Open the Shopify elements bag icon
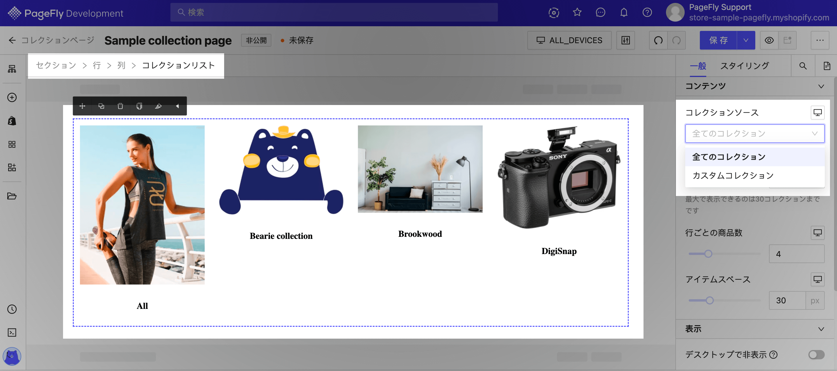Screen dimensions: 837x371 12,121
